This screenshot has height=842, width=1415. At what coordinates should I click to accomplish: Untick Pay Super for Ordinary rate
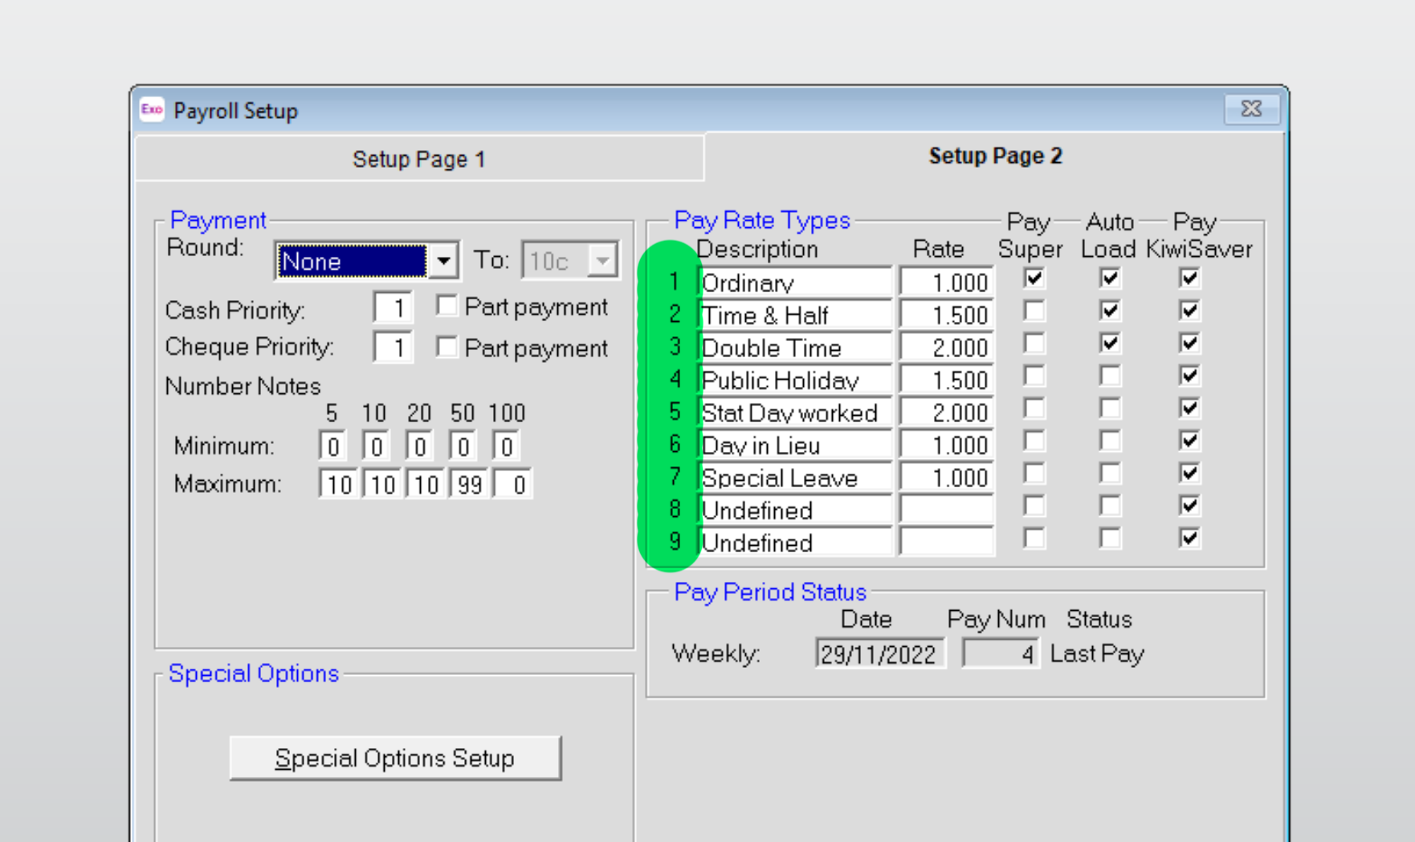pyautogui.click(x=1034, y=279)
